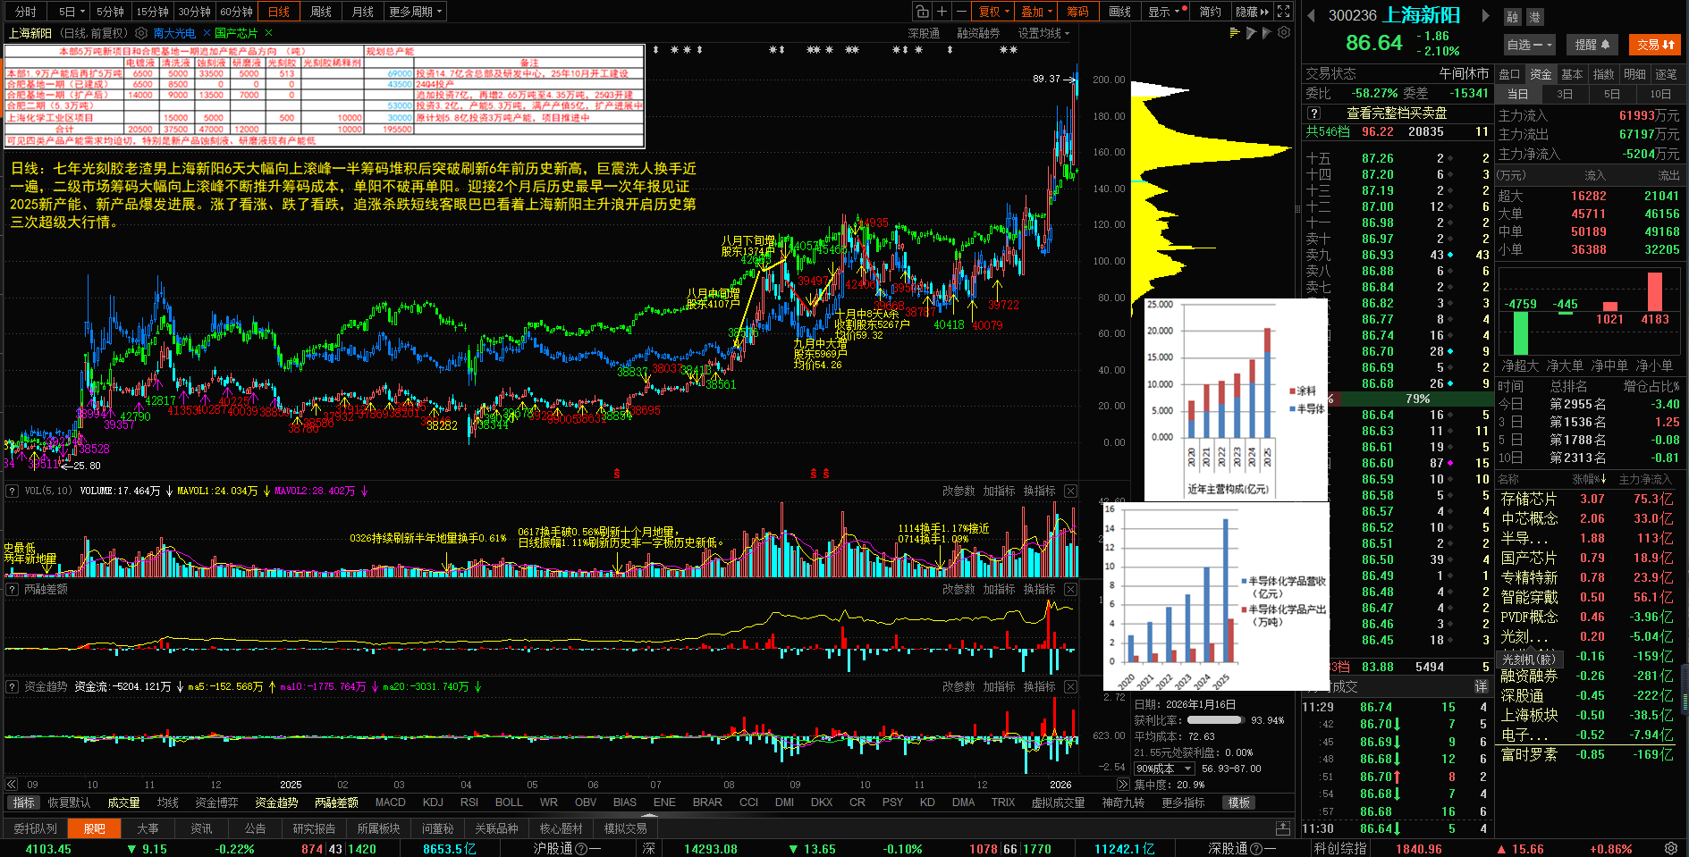Go to previous stock with left arrow
Image resolution: width=1689 pixels, height=857 pixels.
pyautogui.click(x=1311, y=15)
